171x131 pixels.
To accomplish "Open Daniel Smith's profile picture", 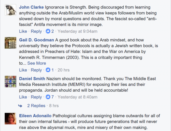I will pos(11,81).
